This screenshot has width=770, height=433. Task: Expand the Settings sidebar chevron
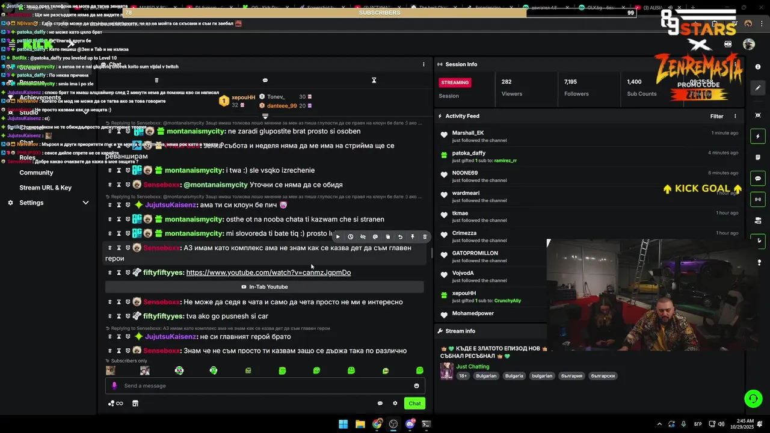85,203
